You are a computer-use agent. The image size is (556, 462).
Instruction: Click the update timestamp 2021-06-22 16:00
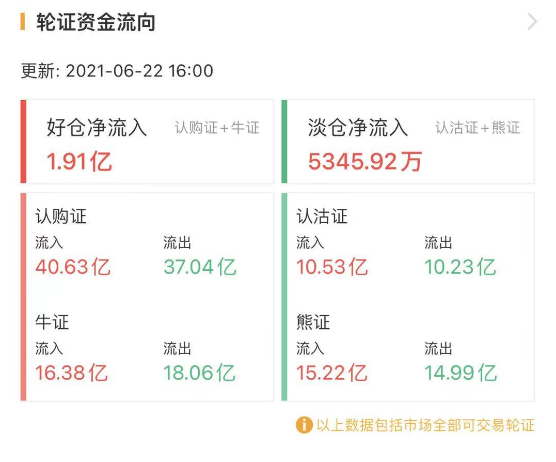coord(139,71)
